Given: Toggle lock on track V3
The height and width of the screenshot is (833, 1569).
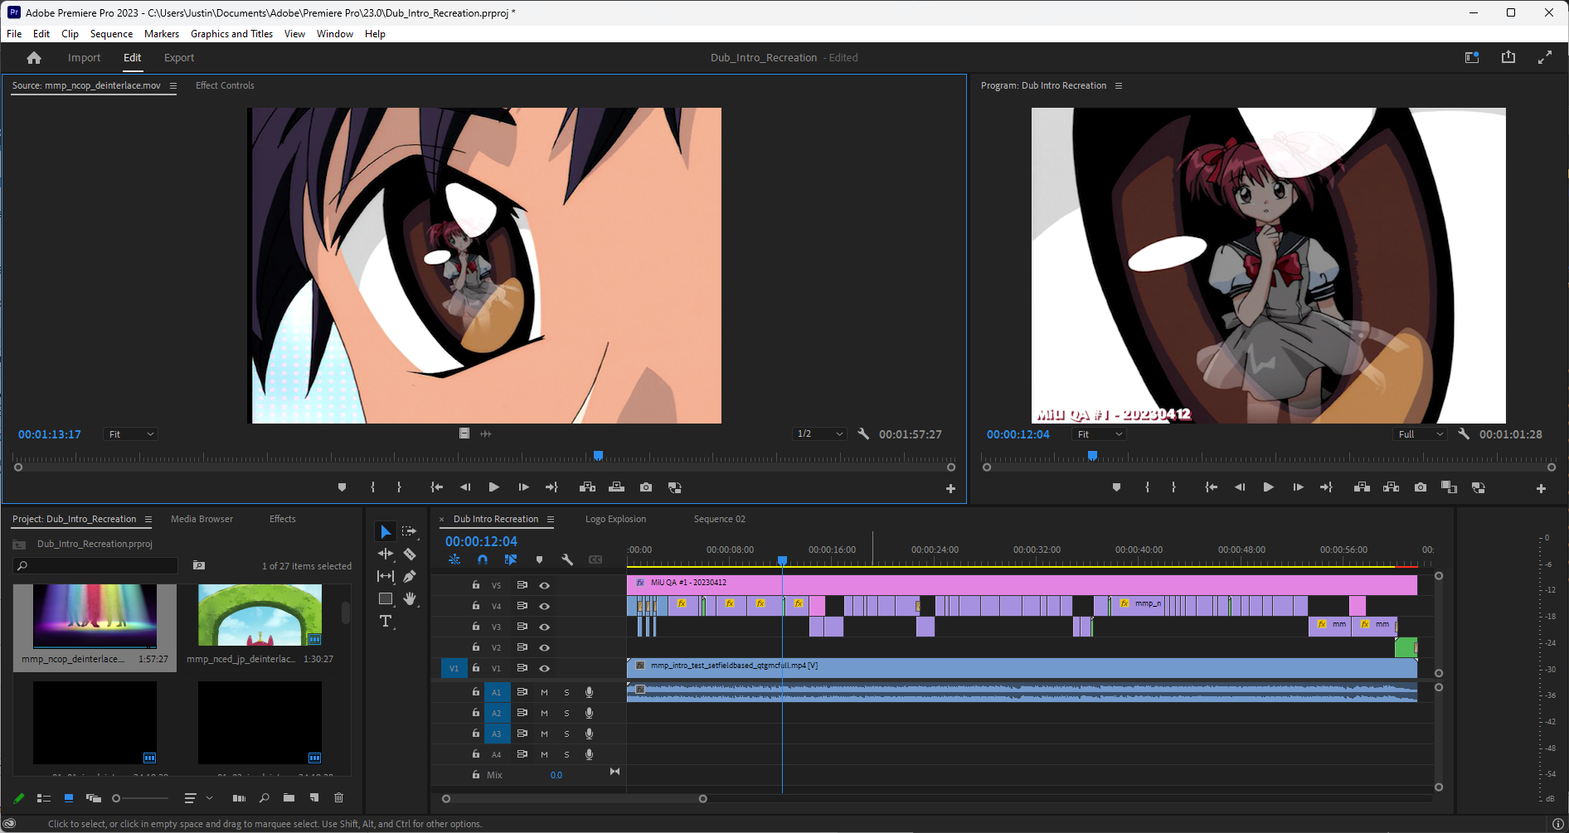Looking at the screenshot, I should tap(476, 627).
